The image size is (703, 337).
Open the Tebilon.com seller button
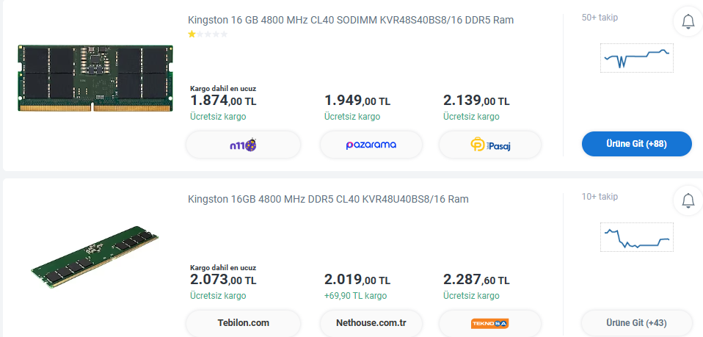tap(243, 323)
